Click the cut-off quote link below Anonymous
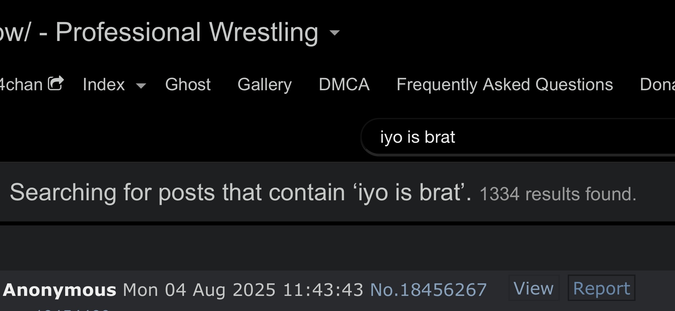The width and height of the screenshot is (675, 311). [72, 309]
